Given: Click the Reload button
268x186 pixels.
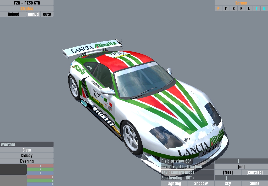Looking at the screenshot, I should tap(13, 14).
